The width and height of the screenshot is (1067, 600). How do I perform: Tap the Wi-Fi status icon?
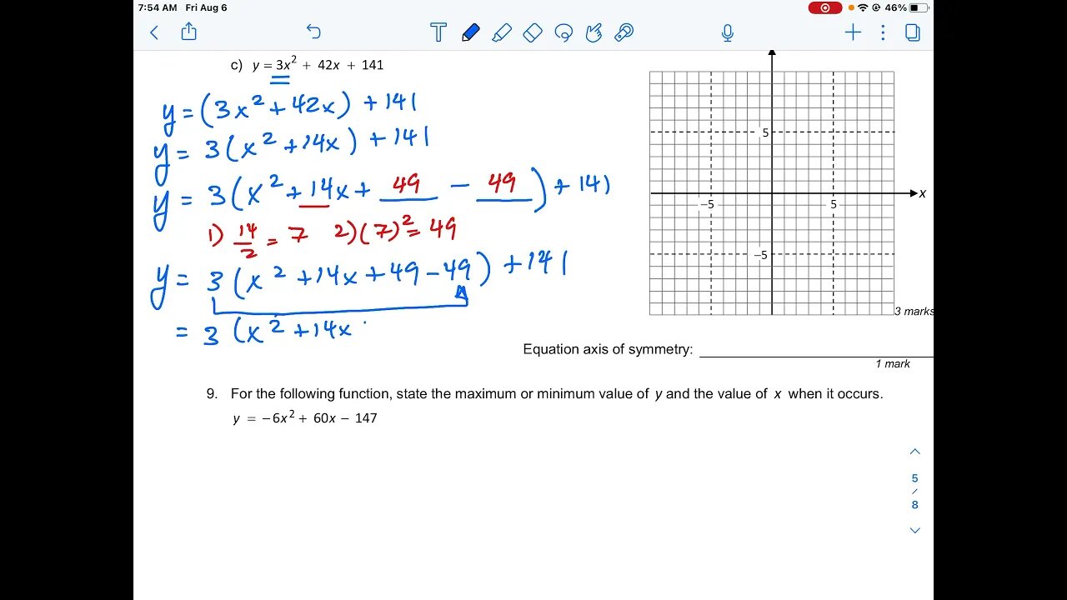click(863, 7)
